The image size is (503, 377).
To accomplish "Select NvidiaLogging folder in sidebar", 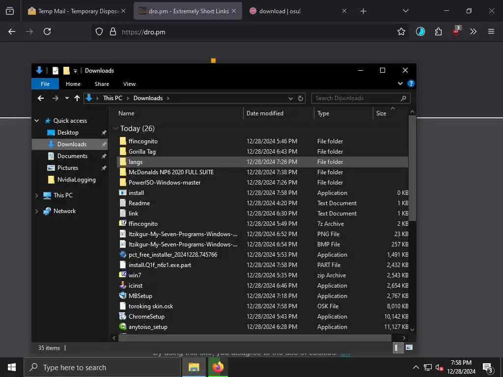I will tap(76, 180).
